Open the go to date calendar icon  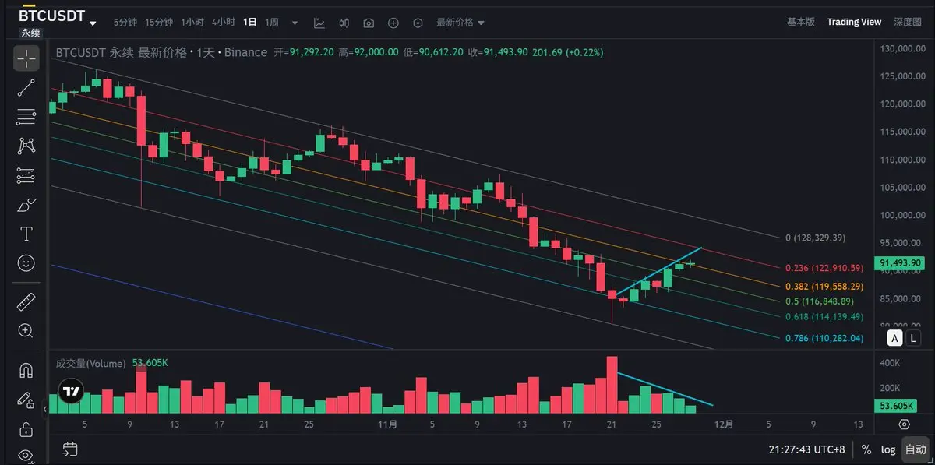pos(70,449)
